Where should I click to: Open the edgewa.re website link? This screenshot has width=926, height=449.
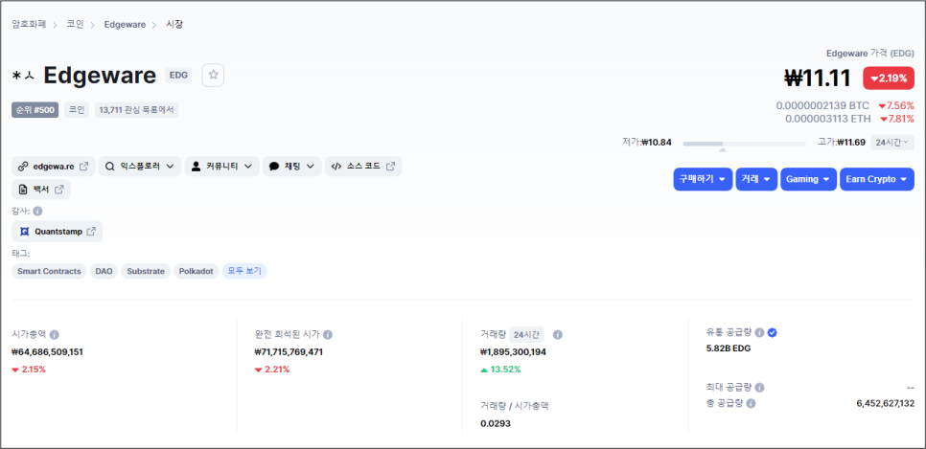(x=53, y=167)
